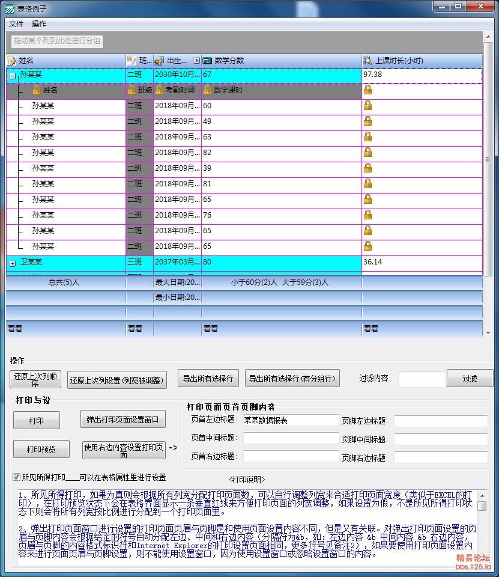Click the 数学分数 column header icon
The image size is (499, 577).
tap(207, 61)
